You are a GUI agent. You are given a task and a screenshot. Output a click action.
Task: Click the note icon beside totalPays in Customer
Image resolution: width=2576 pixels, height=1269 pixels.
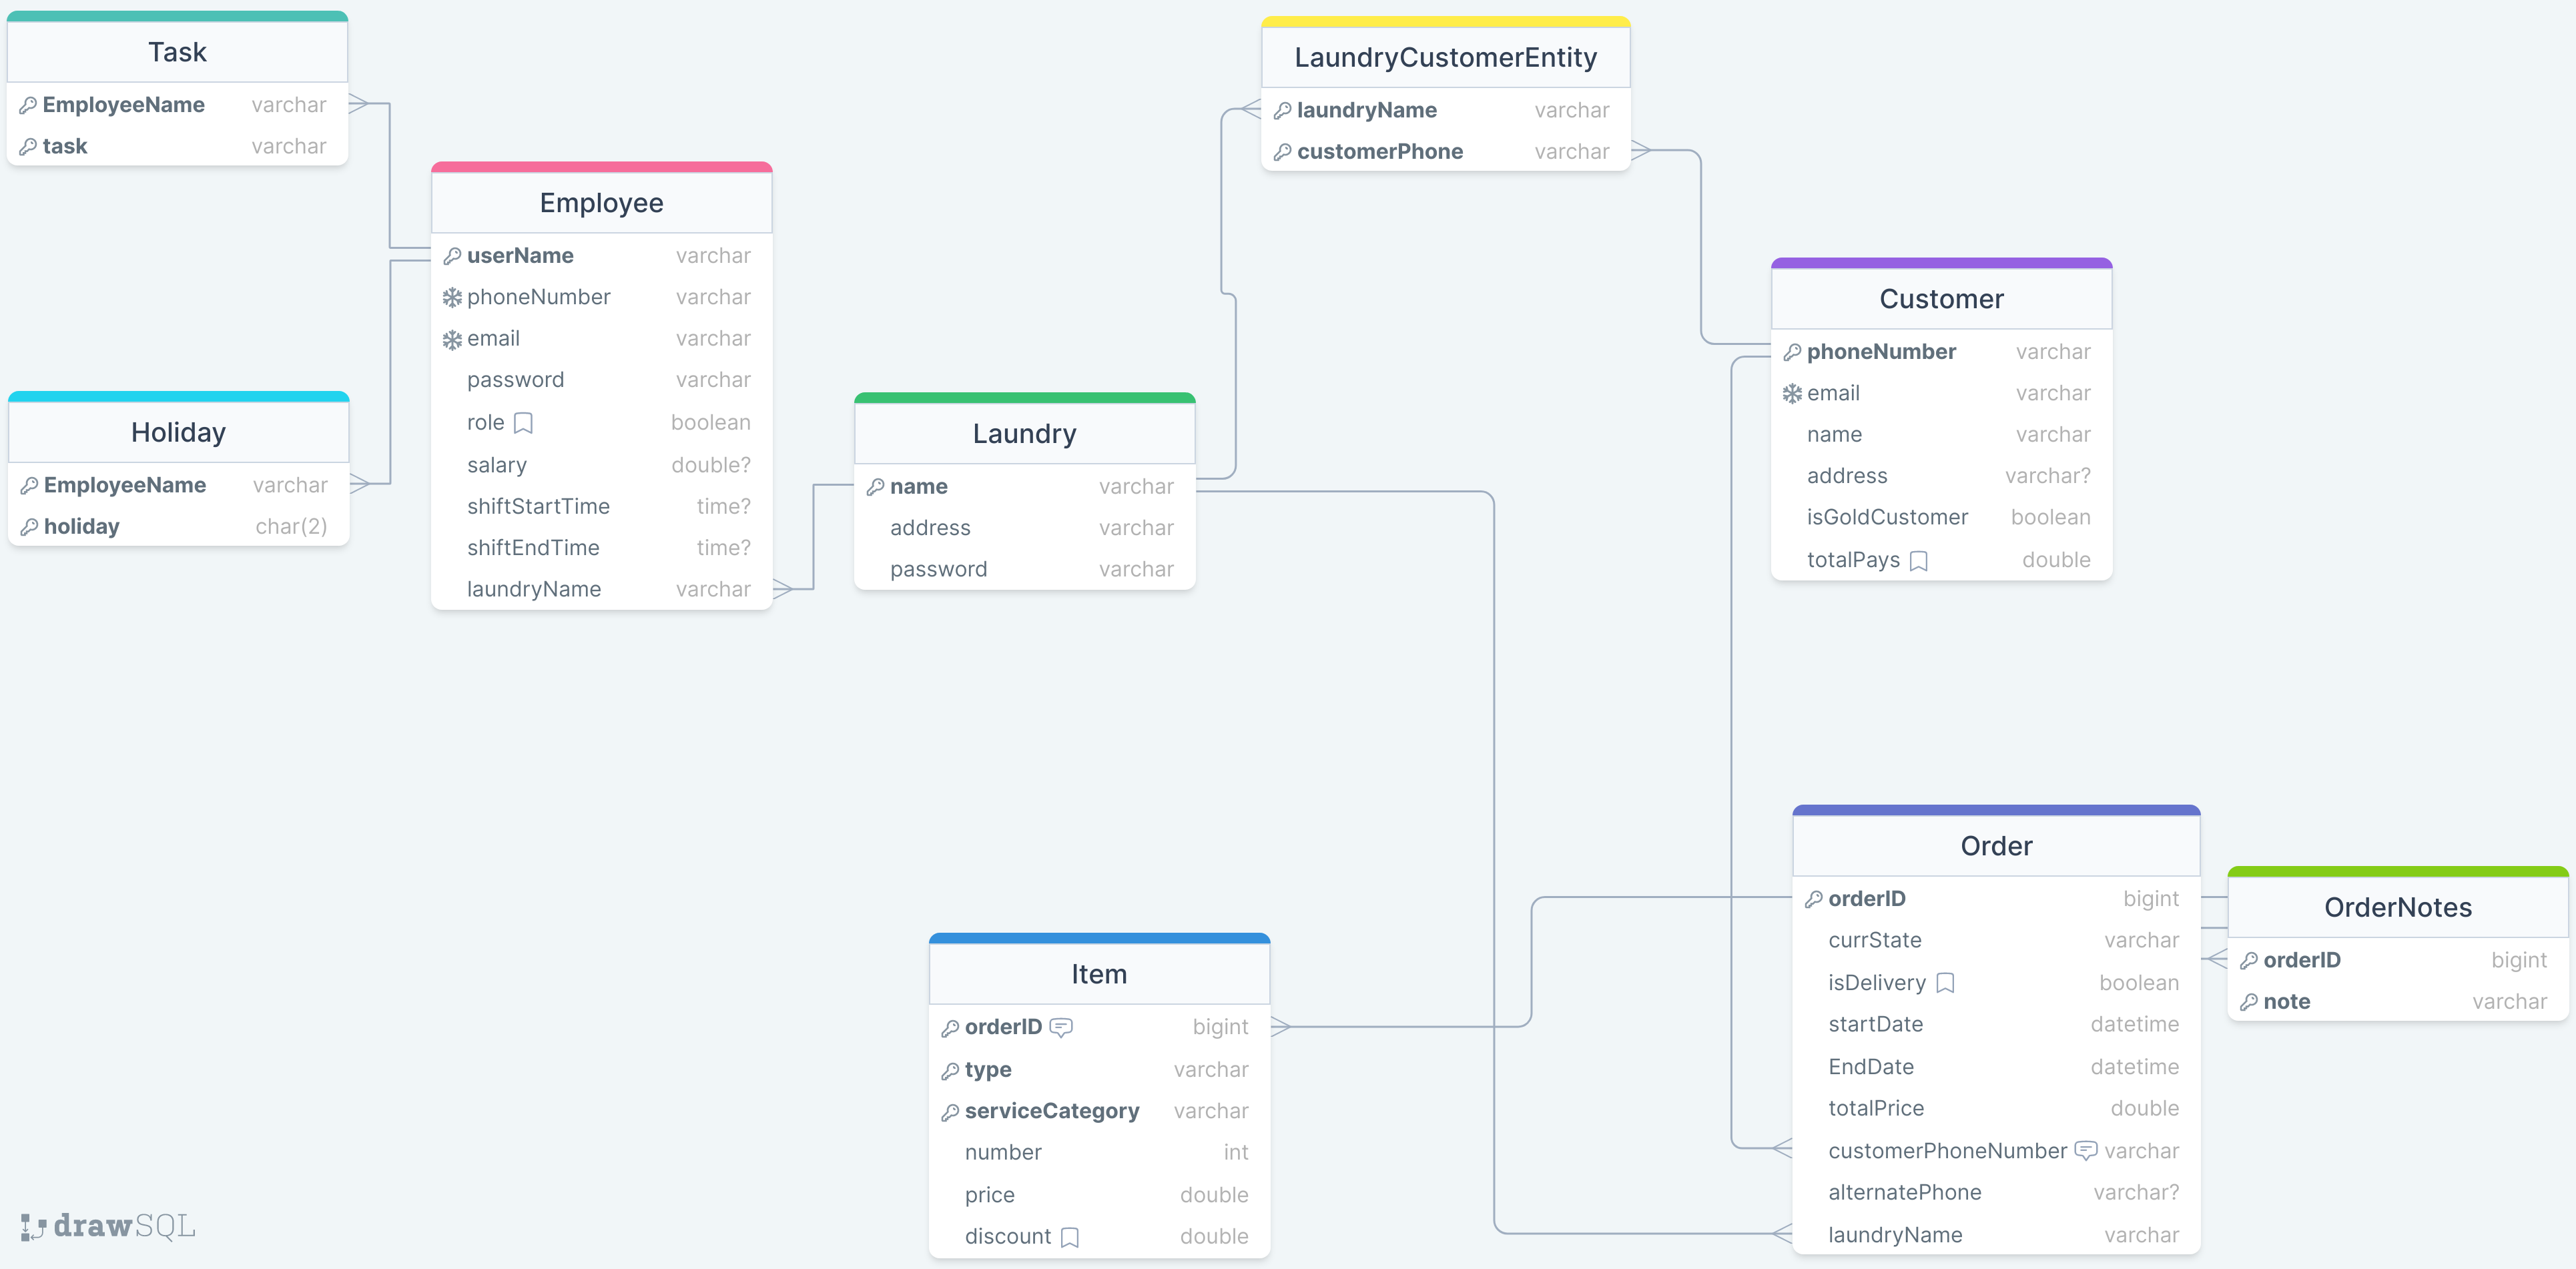(x=1918, y=561)
